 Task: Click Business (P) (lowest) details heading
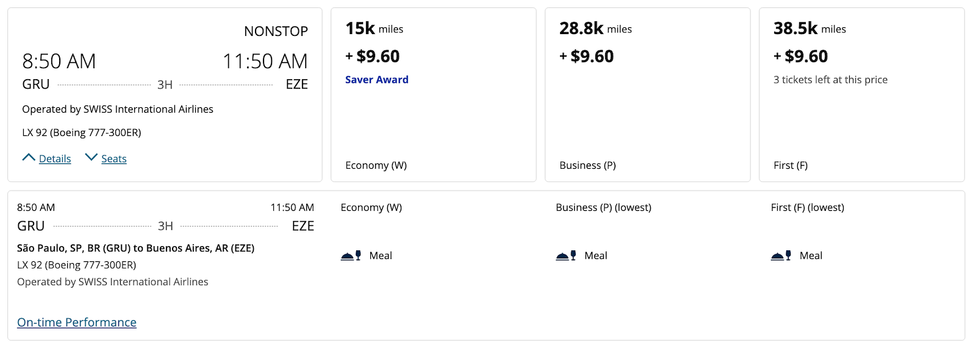(x=603, y=207)
